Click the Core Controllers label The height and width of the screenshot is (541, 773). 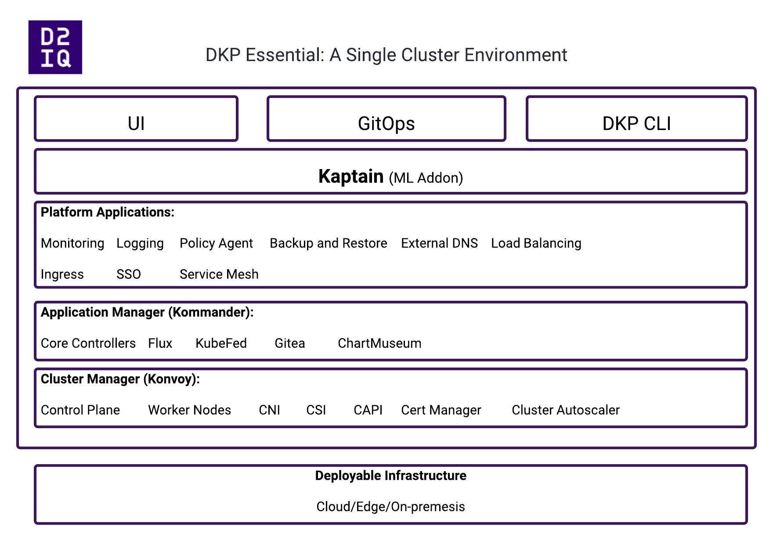(88, 343)
